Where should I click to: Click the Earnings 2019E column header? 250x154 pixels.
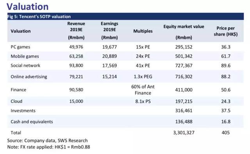click(109, 30)
